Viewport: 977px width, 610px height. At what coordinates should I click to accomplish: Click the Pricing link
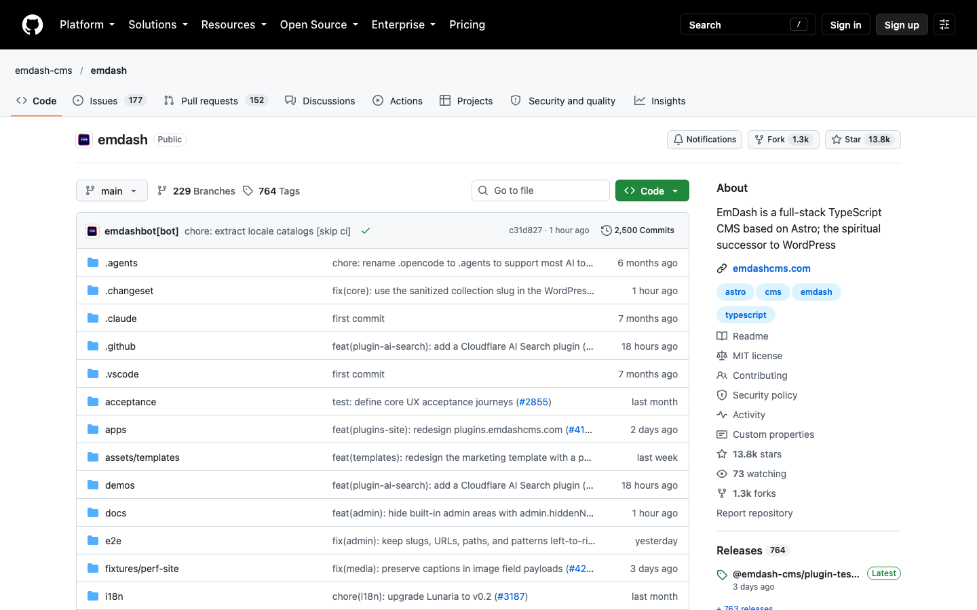(x=467, y=24)
